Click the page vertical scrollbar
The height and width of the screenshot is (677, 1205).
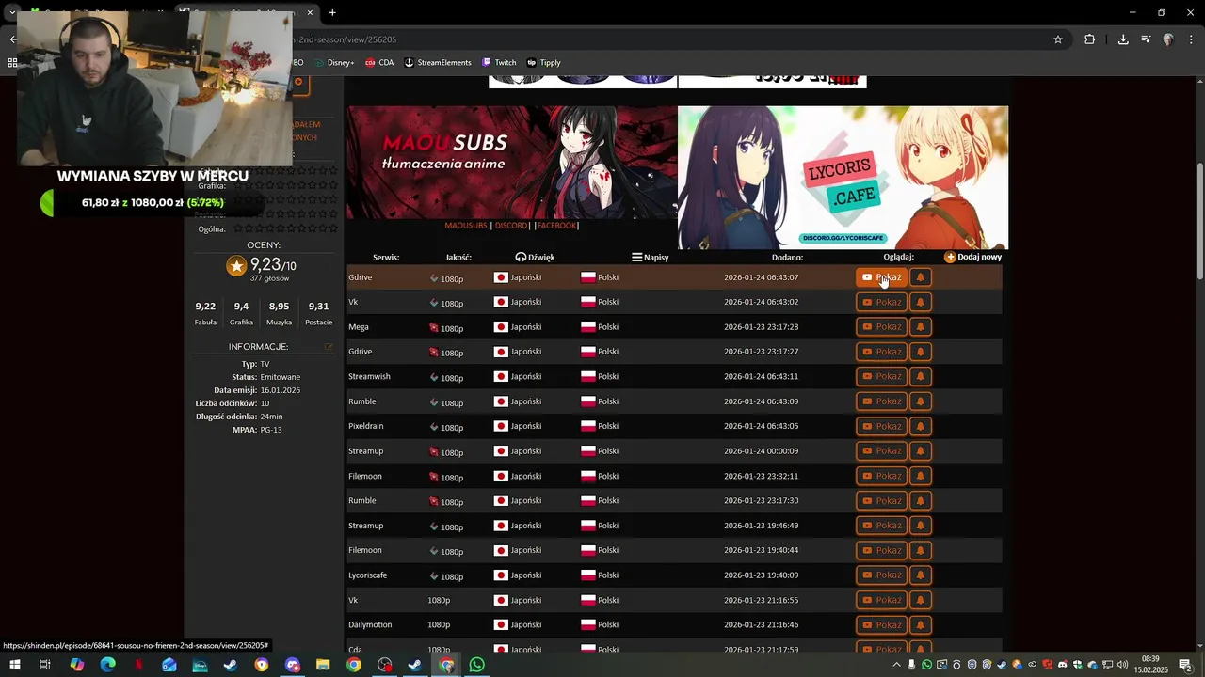[1199, 221]
